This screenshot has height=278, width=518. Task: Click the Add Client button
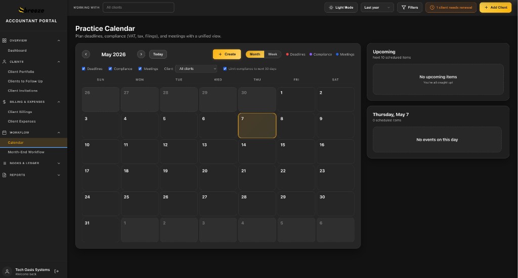[x=496, y=7]
